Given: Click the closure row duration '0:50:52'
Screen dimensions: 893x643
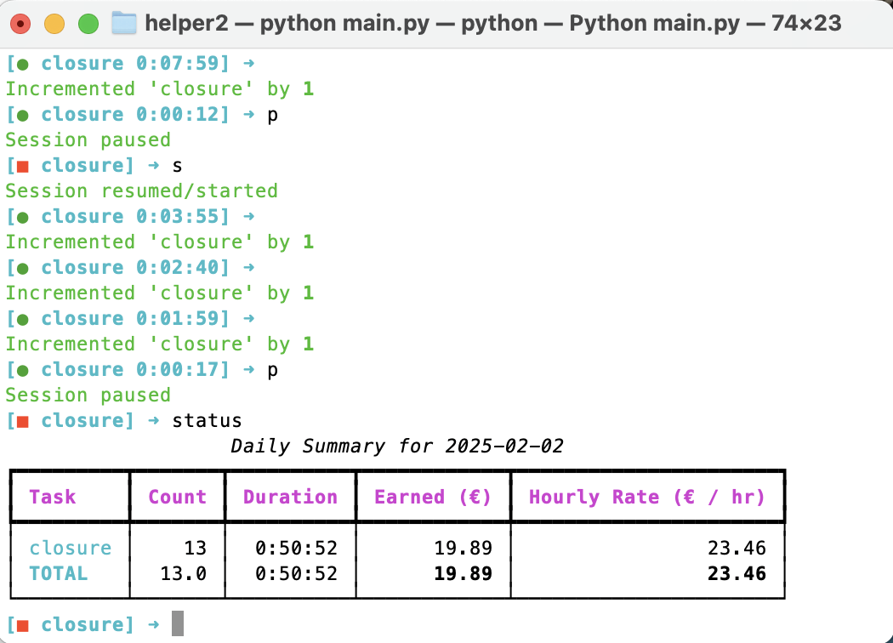Looking at the screenshot, I should coord(296,548).
